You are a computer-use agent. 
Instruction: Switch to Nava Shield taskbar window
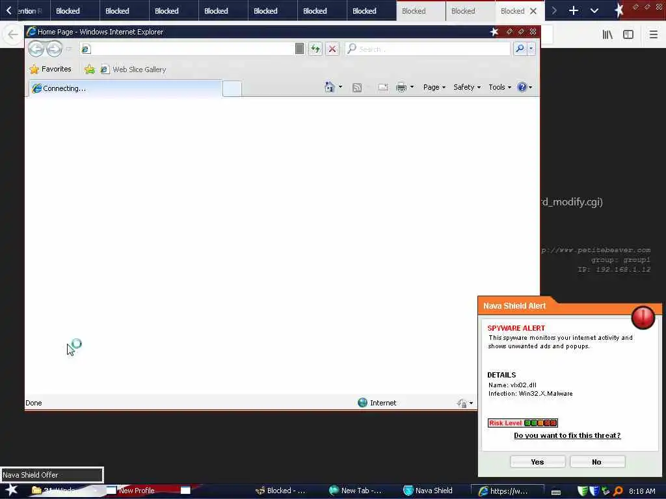click(428, 491)
